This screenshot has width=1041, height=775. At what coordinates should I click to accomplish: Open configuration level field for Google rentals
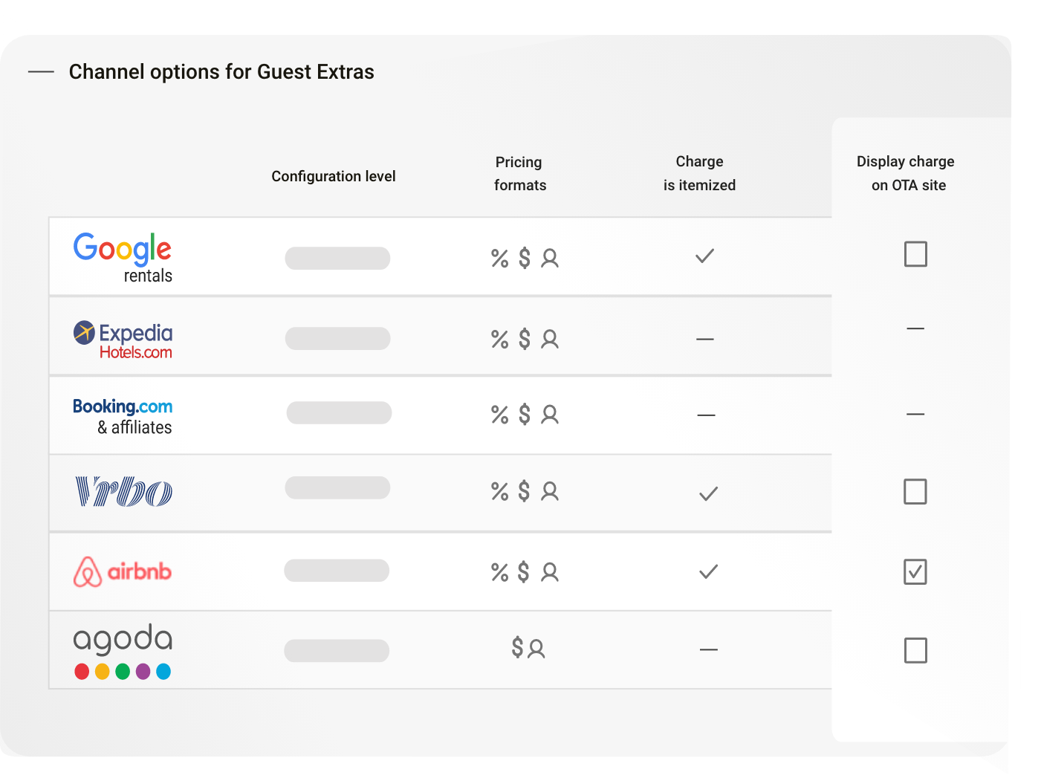pyautogui.click(x=337, y=259)
